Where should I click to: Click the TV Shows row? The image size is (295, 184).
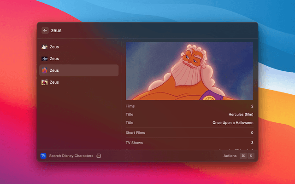[x=189, y=143]
